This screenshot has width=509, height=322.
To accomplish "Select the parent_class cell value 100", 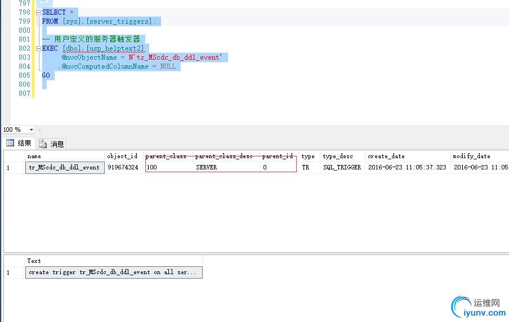I will [x=168, y=168].
